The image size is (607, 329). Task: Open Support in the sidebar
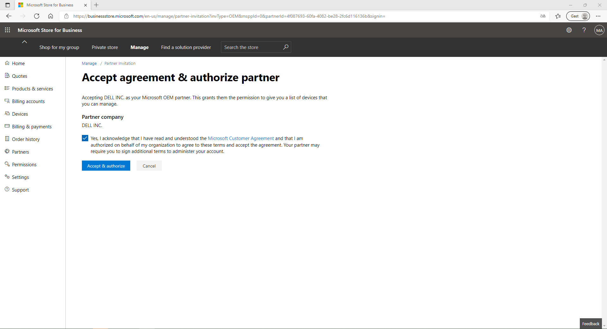[x=21, y=190]
